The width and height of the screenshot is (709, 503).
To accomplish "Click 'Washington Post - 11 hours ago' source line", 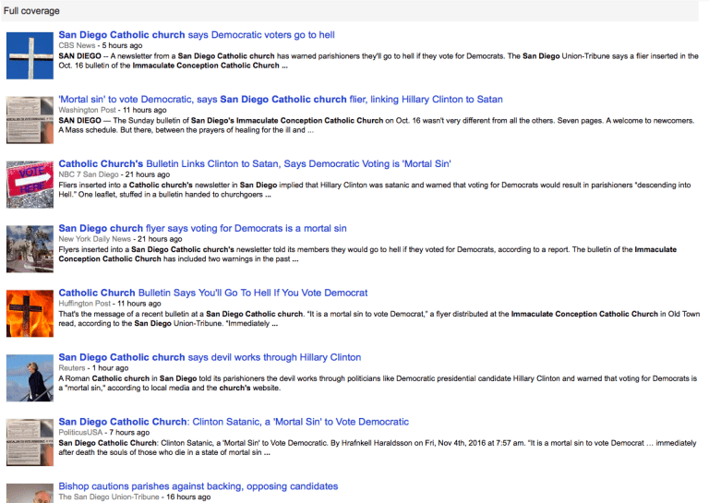I will 113,110.
